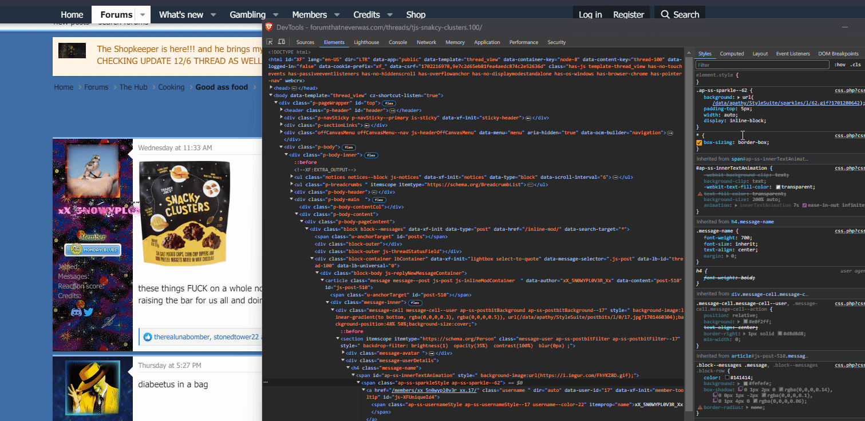
Task: Click the Brave logo in DevTools title bar
Action: point(269,27)
